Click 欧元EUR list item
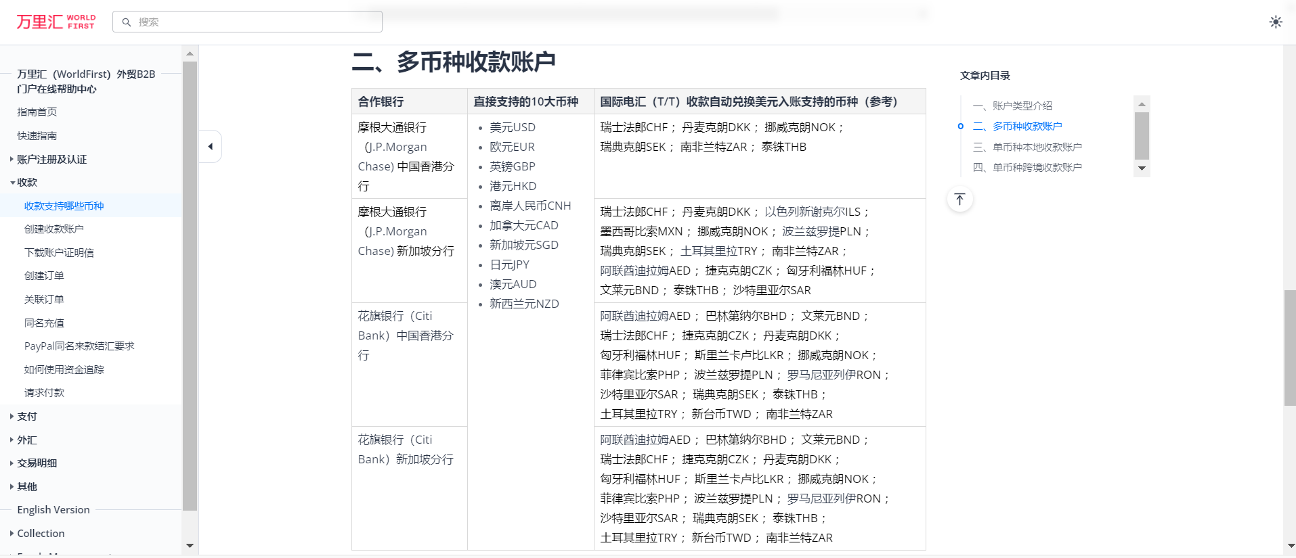 coord(512,147)
